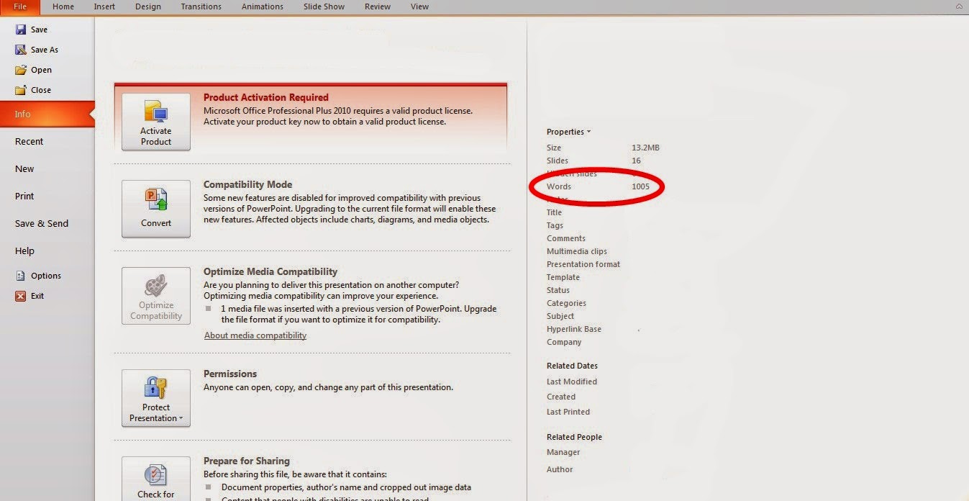This screenshot has height=501, width=969.
Task: Go to the Transitions tab
Action: [x=201, y=6]
